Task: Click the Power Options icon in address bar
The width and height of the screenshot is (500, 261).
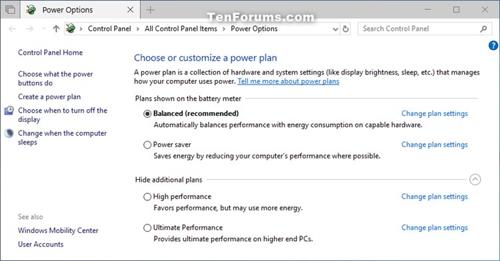Action: 71,29
